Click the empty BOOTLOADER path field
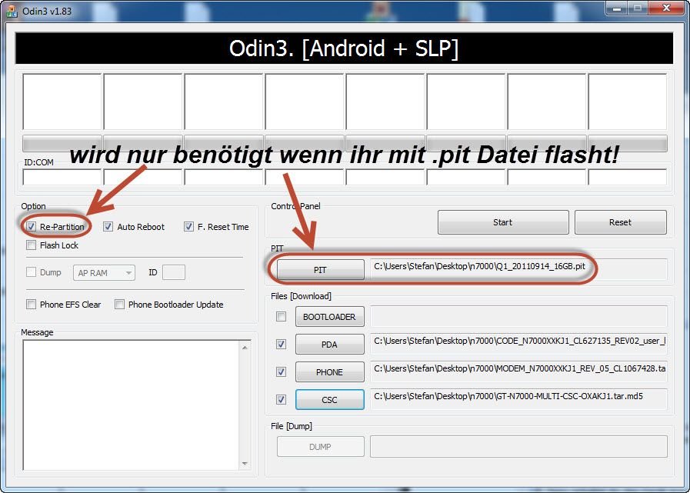 pyautogui.click(x=518, y=316)
